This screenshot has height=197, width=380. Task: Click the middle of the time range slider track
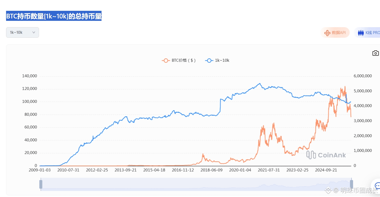pos(196,184)
